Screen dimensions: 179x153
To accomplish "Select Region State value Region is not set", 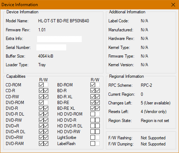I will tap(155, 121).
